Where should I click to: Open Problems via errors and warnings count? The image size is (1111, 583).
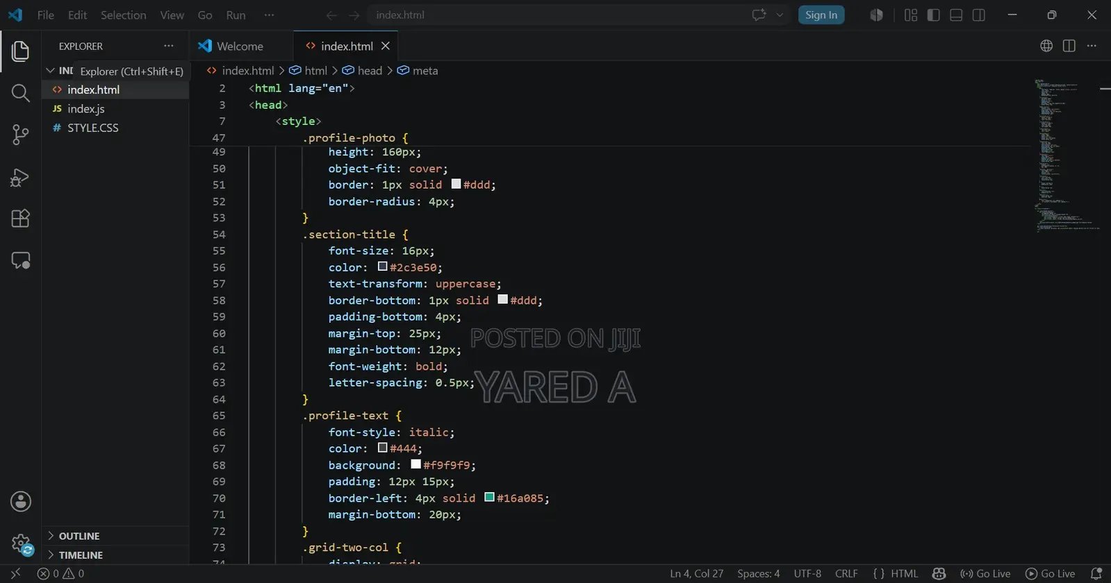pyautogui.click(x=61, y=573)
